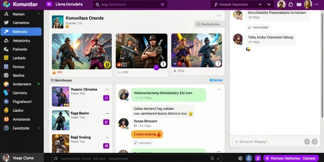Click the Komunitan cube logo icon
This screenshot has width=324, height=162.
6,4
